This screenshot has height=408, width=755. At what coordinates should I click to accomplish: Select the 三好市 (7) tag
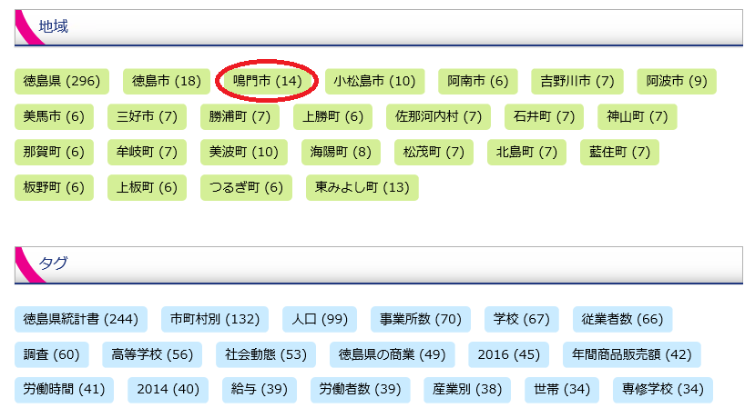click(x=147, y=117)
